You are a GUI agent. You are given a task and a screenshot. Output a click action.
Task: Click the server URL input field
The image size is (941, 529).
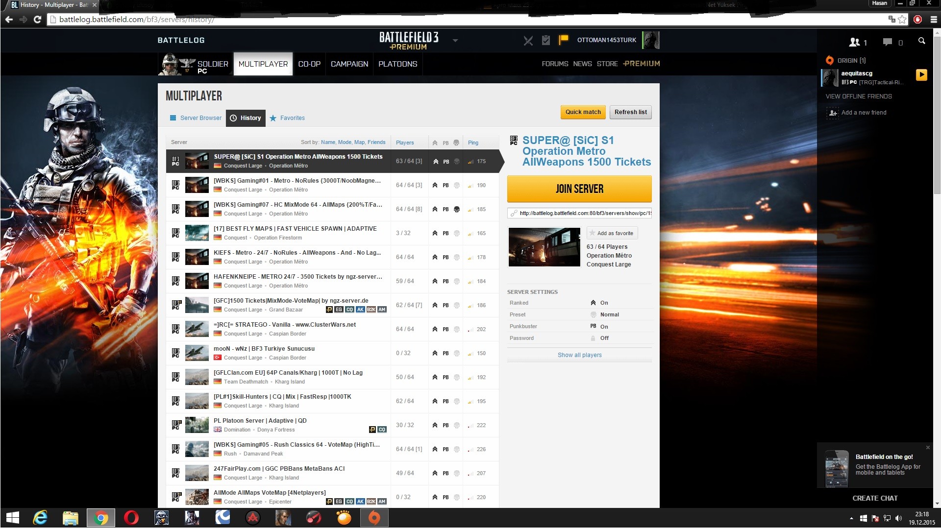pos(579,213)
